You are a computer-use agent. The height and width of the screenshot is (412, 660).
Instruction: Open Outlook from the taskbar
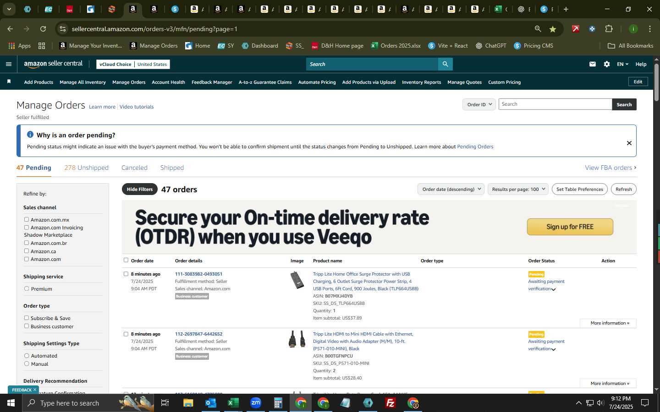[210, 403]
